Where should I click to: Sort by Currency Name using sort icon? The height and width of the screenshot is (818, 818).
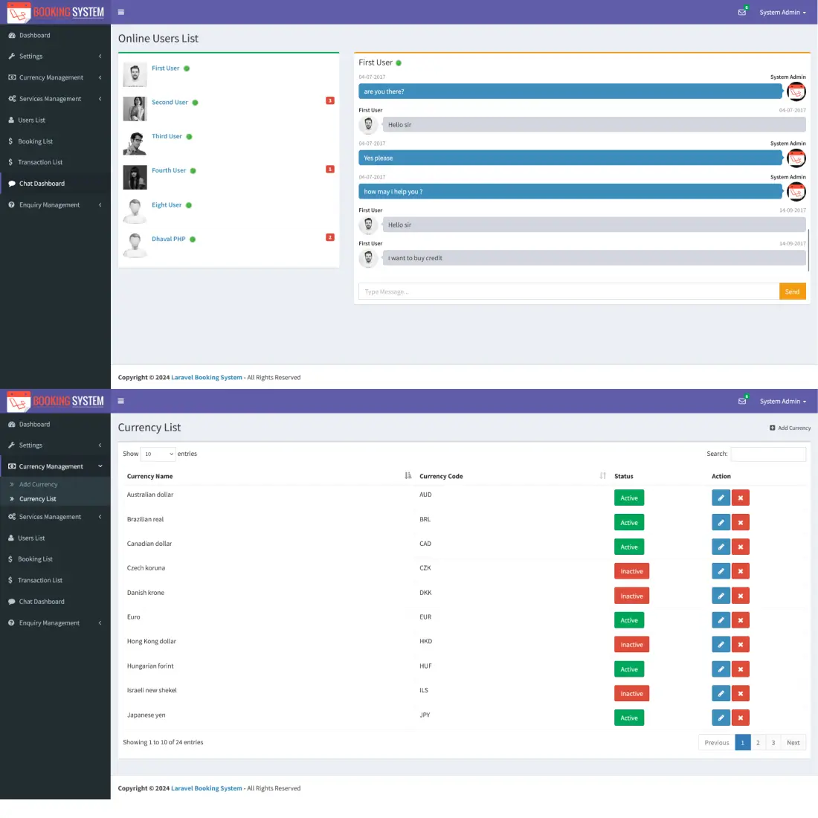point(408,475)
